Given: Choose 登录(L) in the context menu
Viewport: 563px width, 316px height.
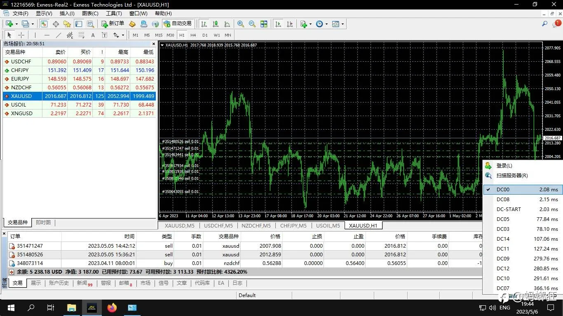Looking at the screenshot, I should tap(523, 166).
